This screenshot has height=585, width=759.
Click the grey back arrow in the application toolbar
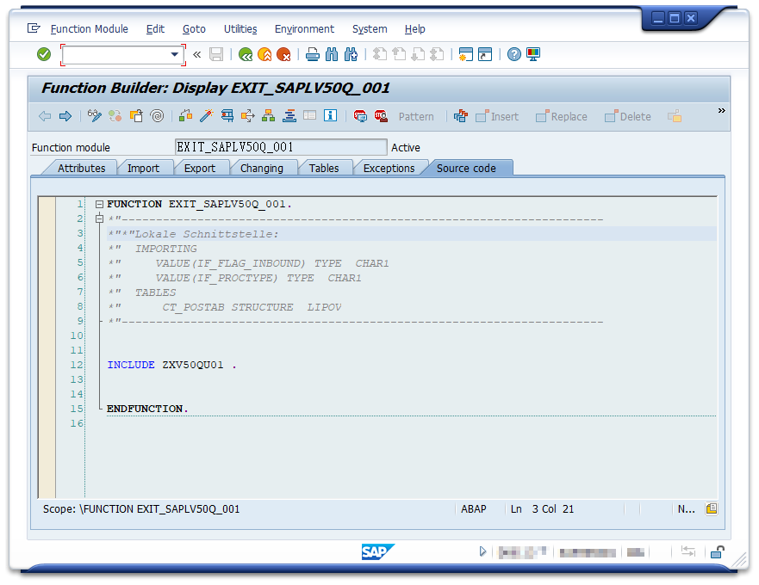(x=45, y=116)
